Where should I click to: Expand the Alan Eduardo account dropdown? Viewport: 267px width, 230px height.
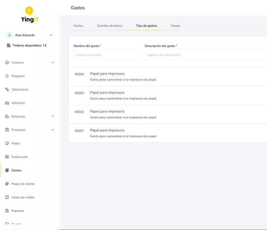click(x=51, y=35)
